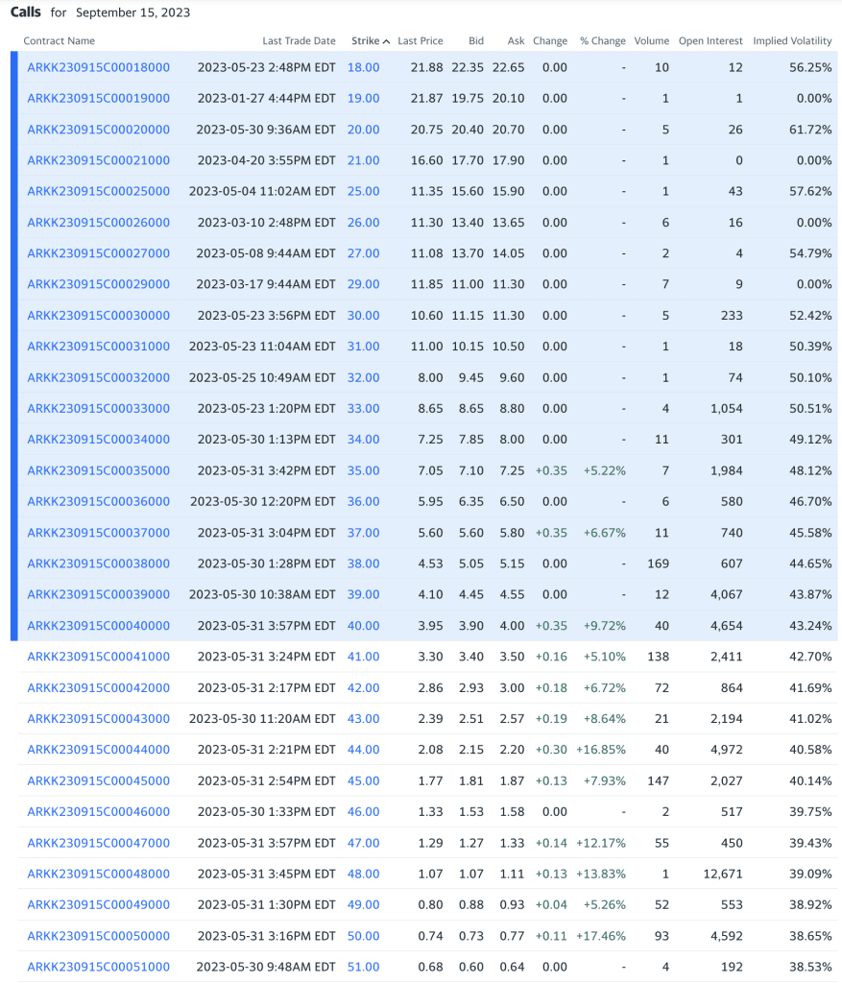Open contract ARKK230915C00021000

pyautogui.click(x=99, y=160)
